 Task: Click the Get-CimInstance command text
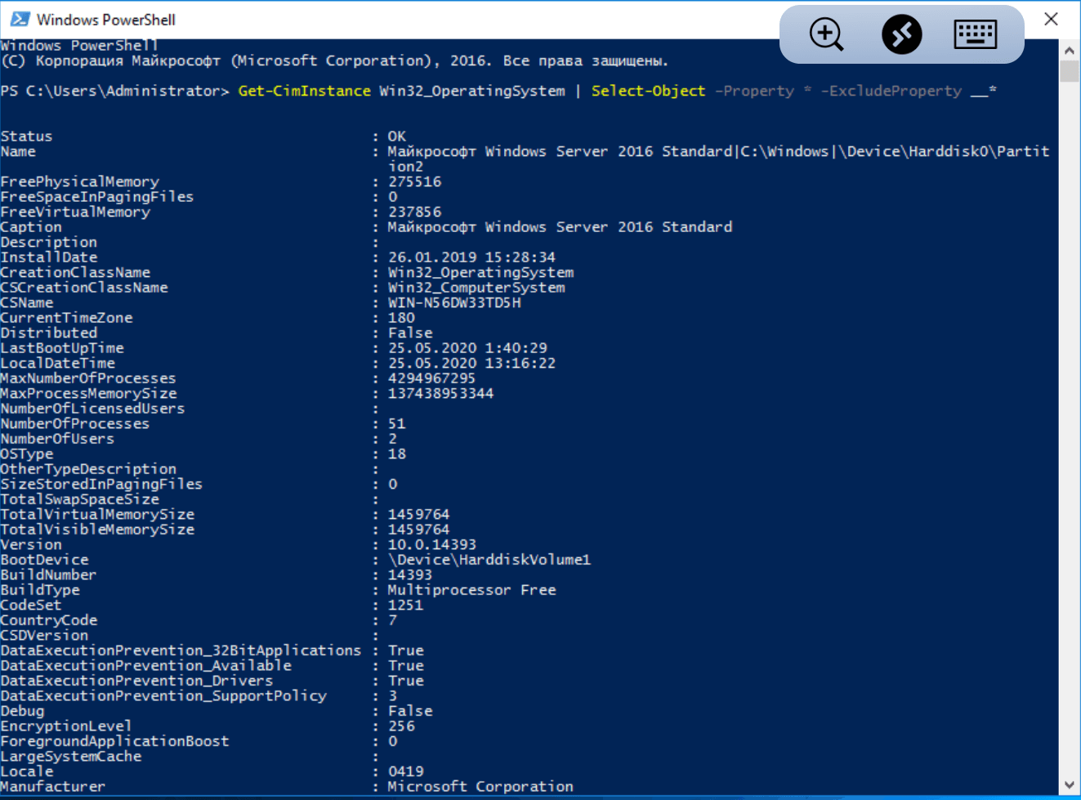[x=304, y=91]
